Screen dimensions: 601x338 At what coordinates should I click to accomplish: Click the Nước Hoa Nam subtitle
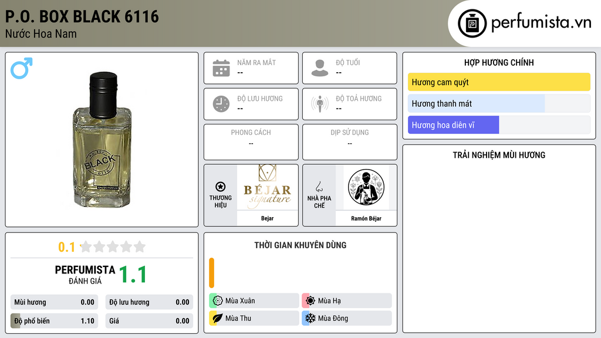pyautogui.click(x=40, y=33)
